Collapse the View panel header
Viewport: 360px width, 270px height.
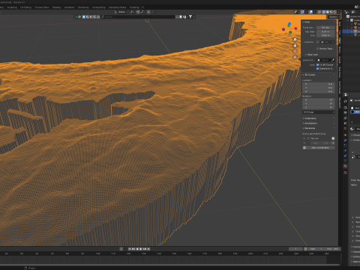319,22
